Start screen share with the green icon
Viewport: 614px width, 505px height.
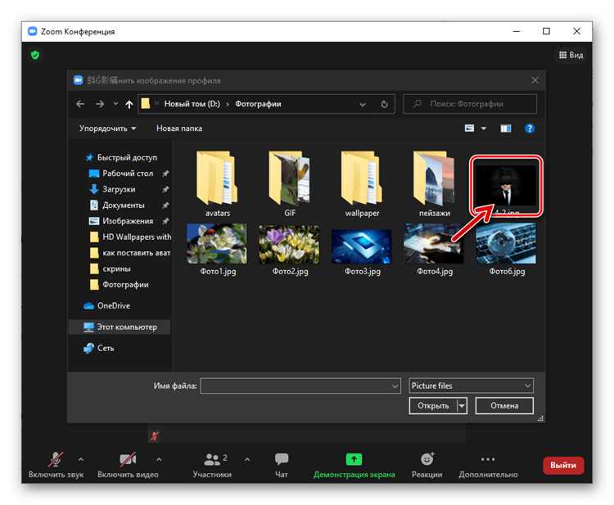tap(354, 459)
